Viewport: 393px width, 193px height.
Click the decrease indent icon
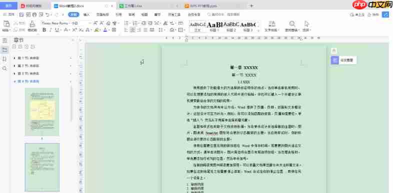(x=143, y=23)
